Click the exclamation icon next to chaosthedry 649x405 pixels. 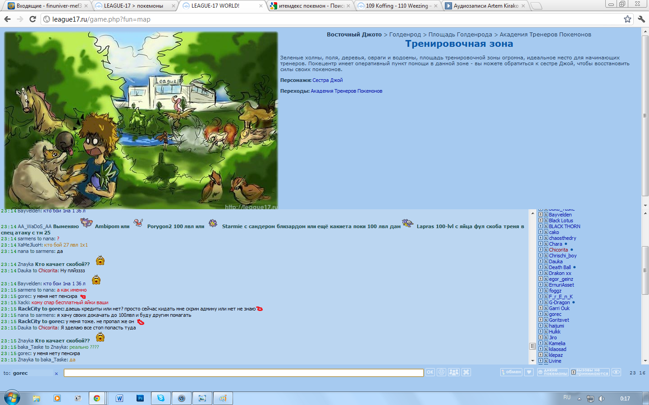point(541,238)
